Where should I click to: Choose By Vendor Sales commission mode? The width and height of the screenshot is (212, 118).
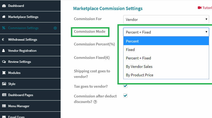pos(166,67)
